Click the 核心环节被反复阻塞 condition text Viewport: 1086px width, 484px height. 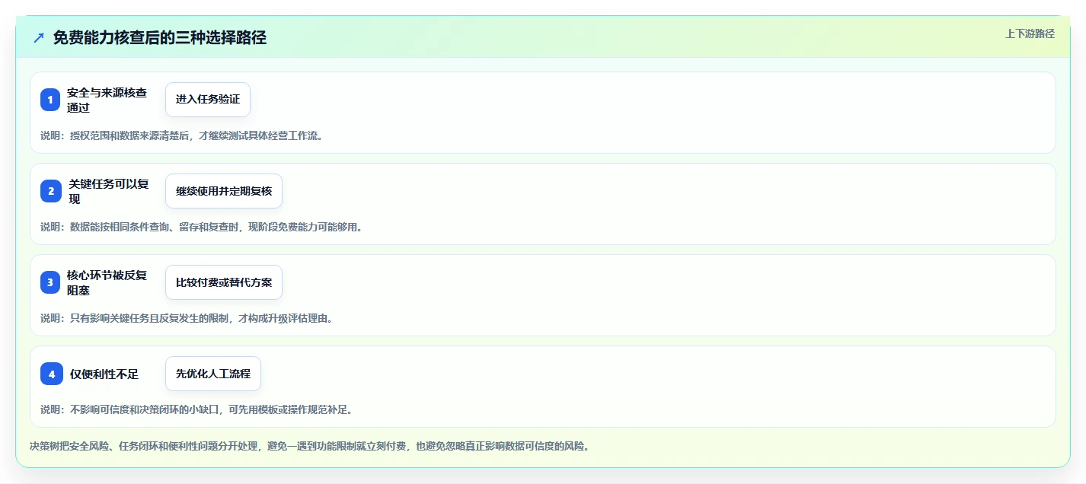107,282
